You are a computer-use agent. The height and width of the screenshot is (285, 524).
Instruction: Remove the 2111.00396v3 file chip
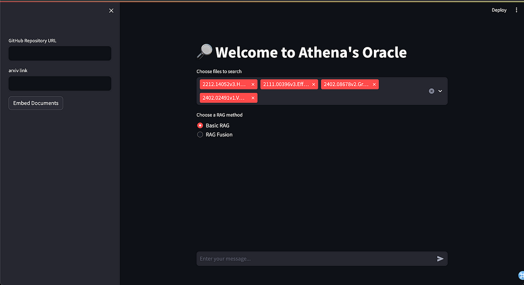pos(314,84)
